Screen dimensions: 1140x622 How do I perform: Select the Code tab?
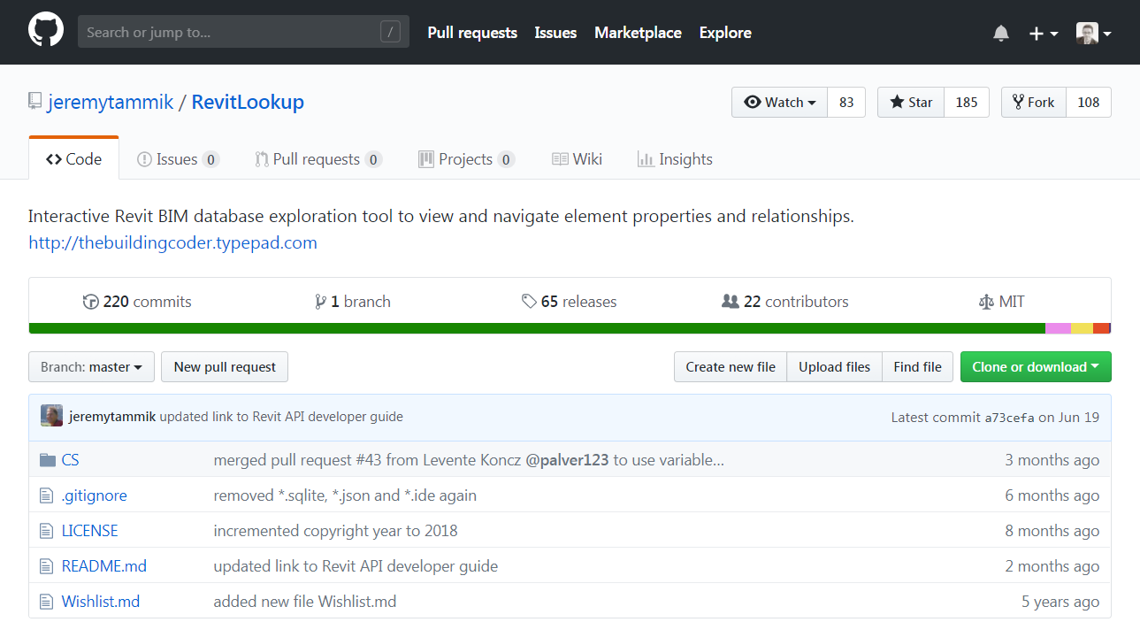(x=74, y=159)
